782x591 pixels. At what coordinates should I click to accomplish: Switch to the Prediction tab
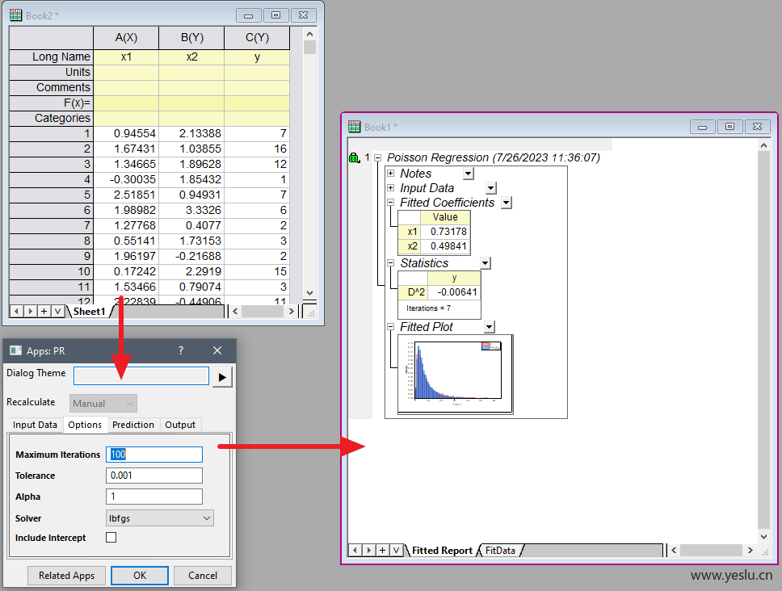[133, 425]
